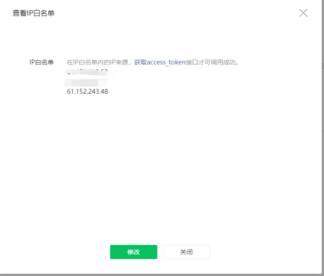Open the 获取access_token link
Image resolution: width=324 pixels, height=276 pixels.
pos(160,62)
